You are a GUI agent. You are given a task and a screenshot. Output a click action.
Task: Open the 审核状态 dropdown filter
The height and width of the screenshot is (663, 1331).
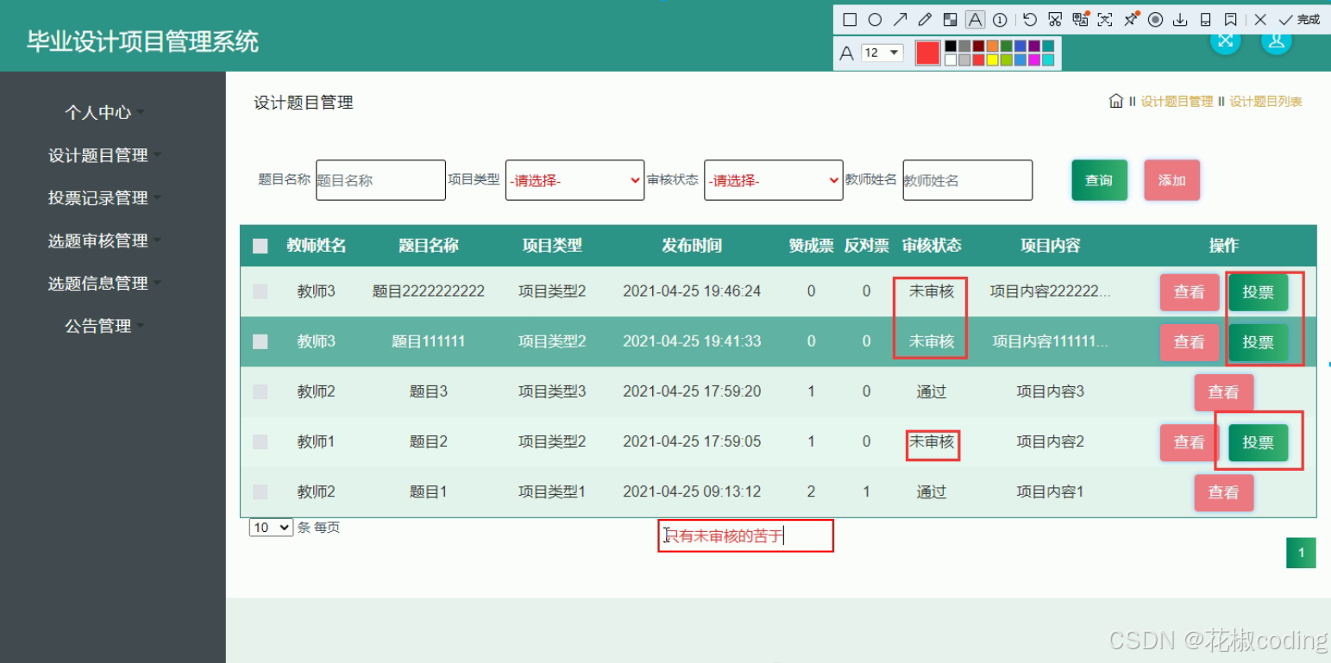(774, 180)
